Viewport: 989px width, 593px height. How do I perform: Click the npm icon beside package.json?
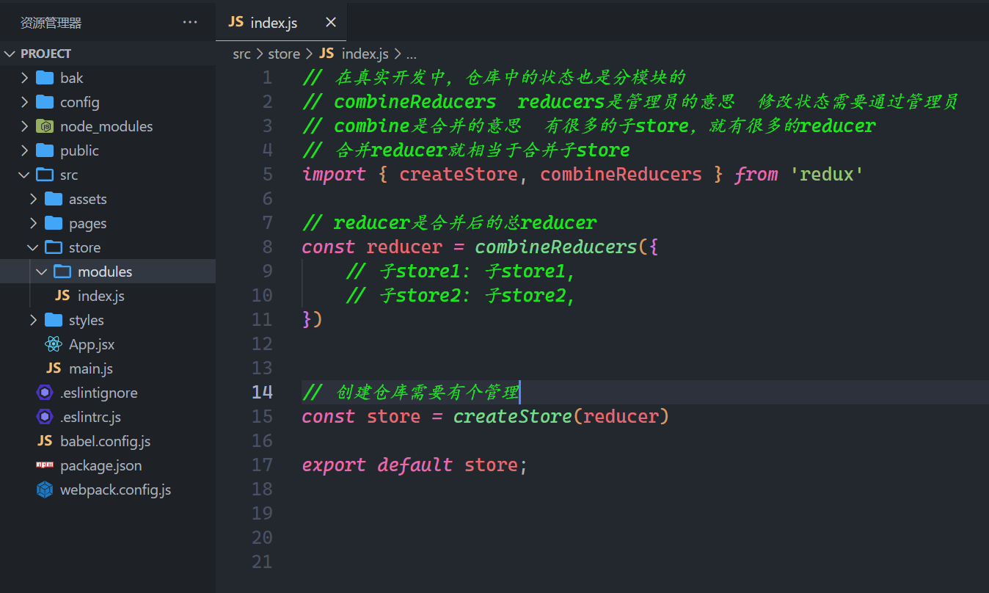click(x=45, y=465)
